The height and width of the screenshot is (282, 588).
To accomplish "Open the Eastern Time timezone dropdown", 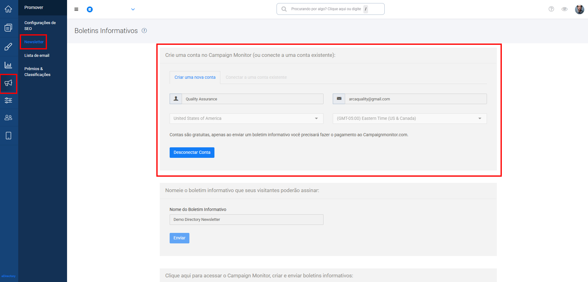I will coord(410,119).
